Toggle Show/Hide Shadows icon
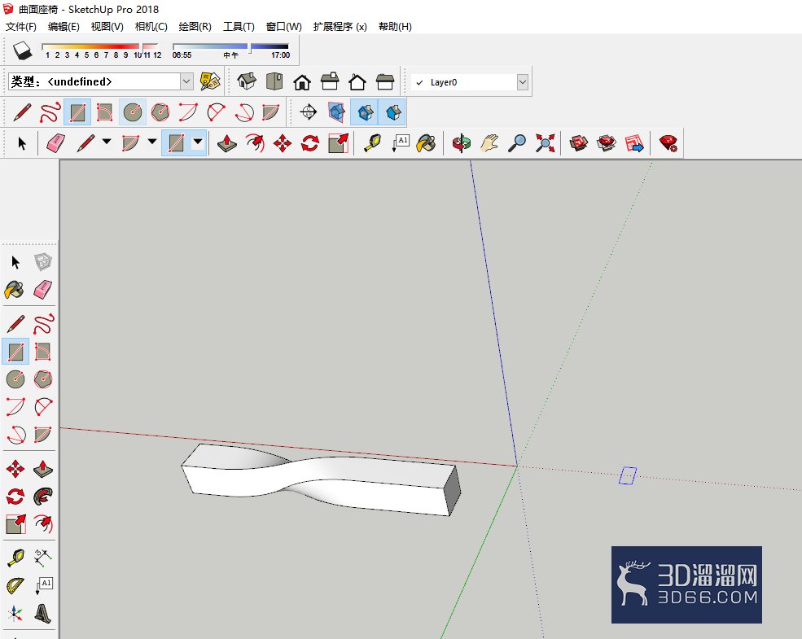This screenshot has height=639, width=802. 23,50
